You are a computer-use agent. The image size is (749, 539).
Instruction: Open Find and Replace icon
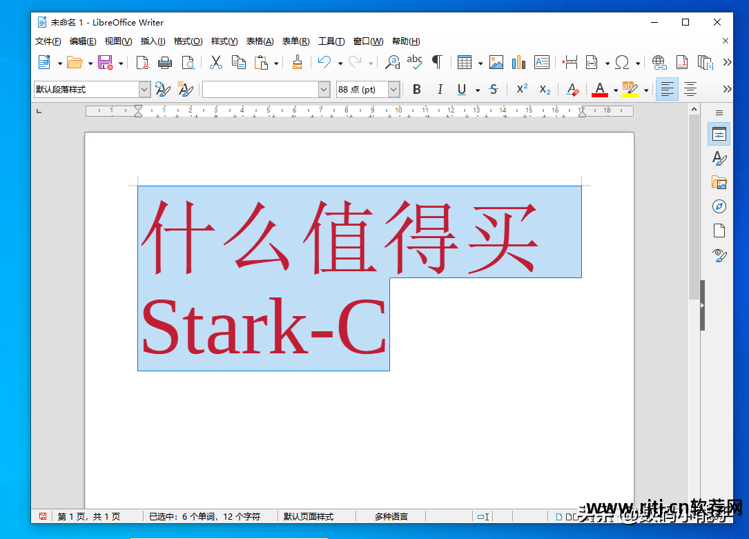pyautogui.click(x=393, y=63)
